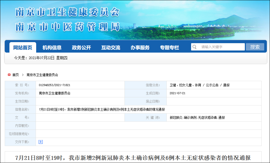Focus the 请输入关键字 search field

click(218, 47)
